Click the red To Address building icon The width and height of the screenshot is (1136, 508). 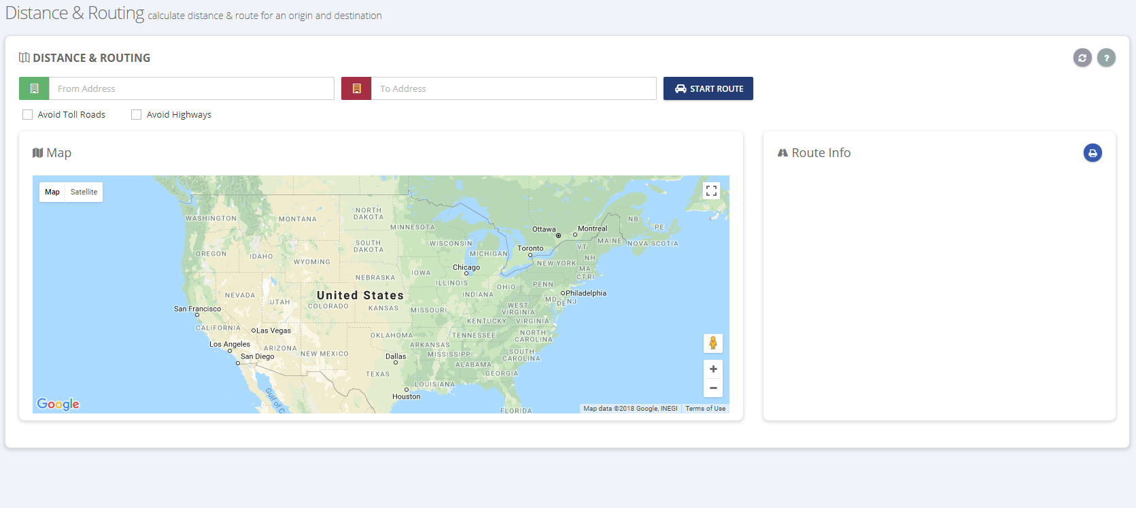pos(356,88)
